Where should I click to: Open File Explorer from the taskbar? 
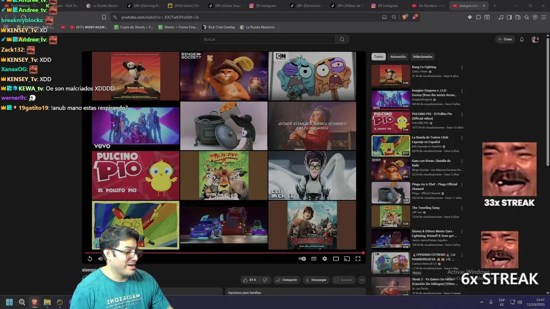[47, 302]
